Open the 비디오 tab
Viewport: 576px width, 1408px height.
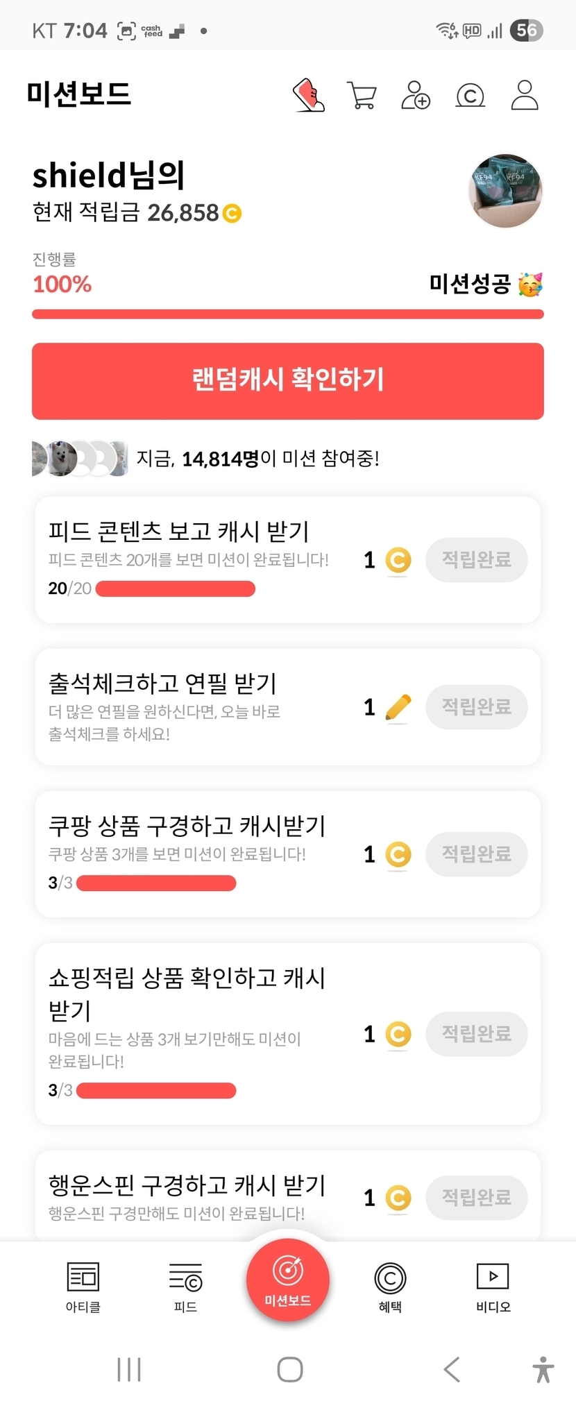click(493, 1287)
